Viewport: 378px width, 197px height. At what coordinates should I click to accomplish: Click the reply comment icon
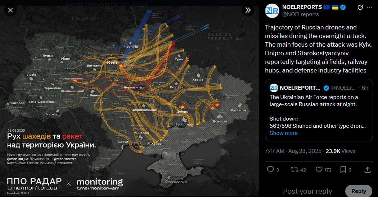[270, 170]
